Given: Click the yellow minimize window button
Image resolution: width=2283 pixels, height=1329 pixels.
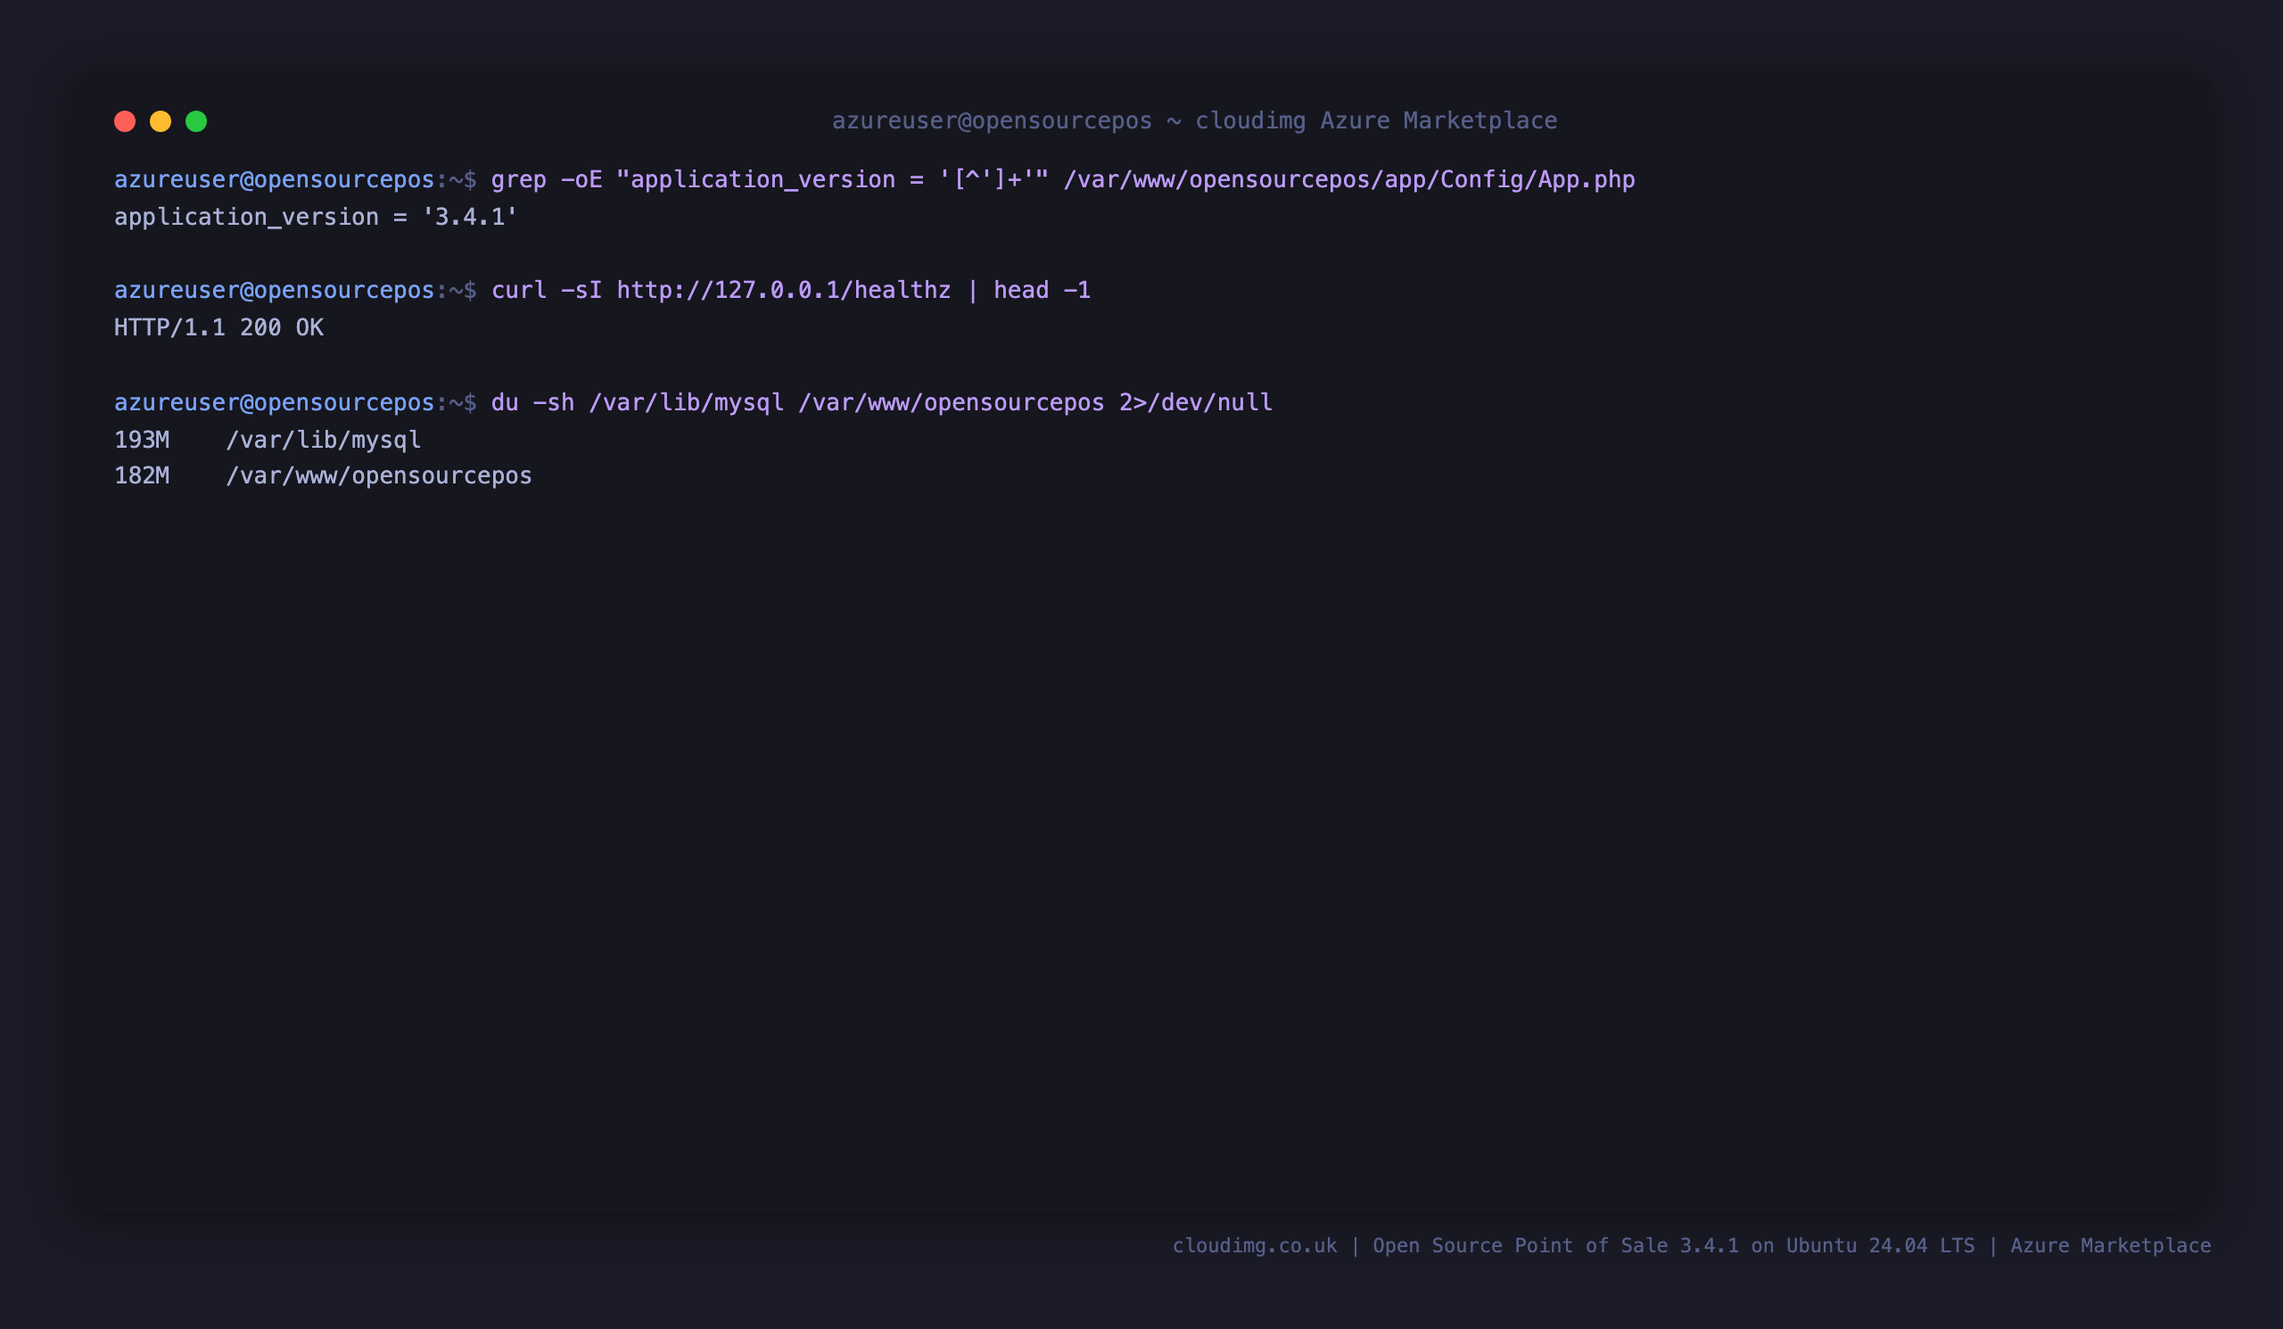Looking at the screenshot, I should click(161, 121).
